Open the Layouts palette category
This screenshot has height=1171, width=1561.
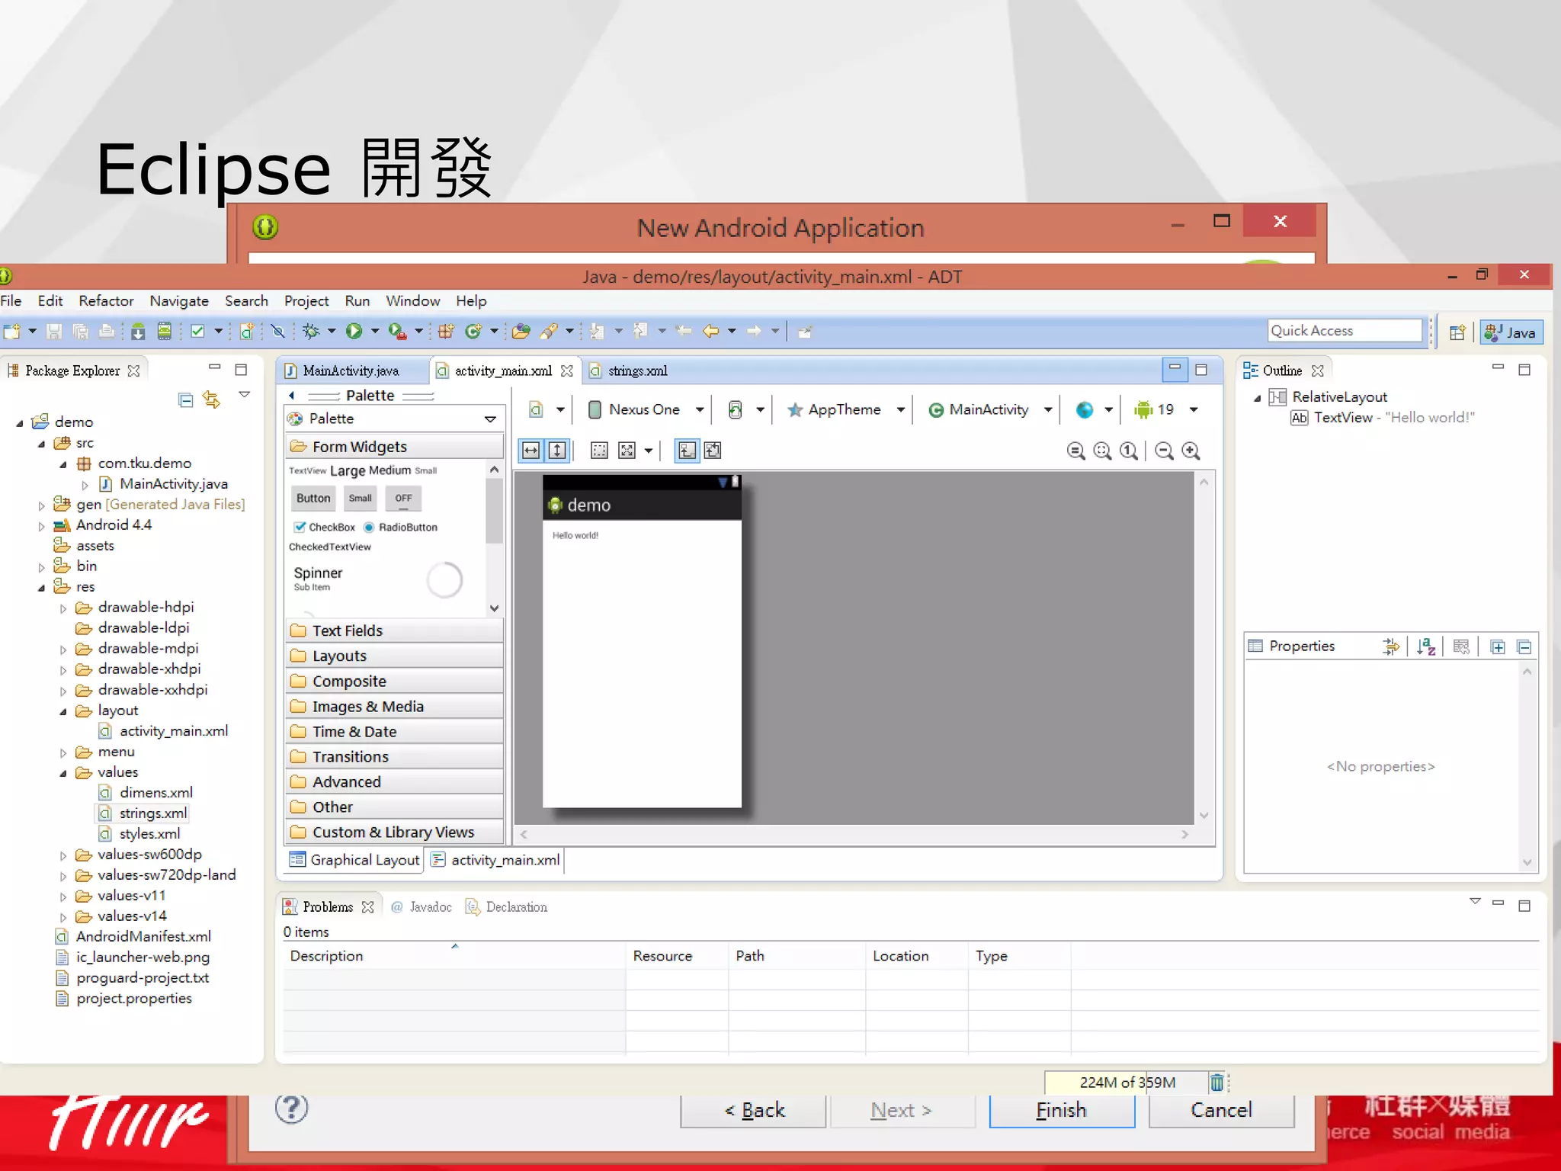(394, 656)
